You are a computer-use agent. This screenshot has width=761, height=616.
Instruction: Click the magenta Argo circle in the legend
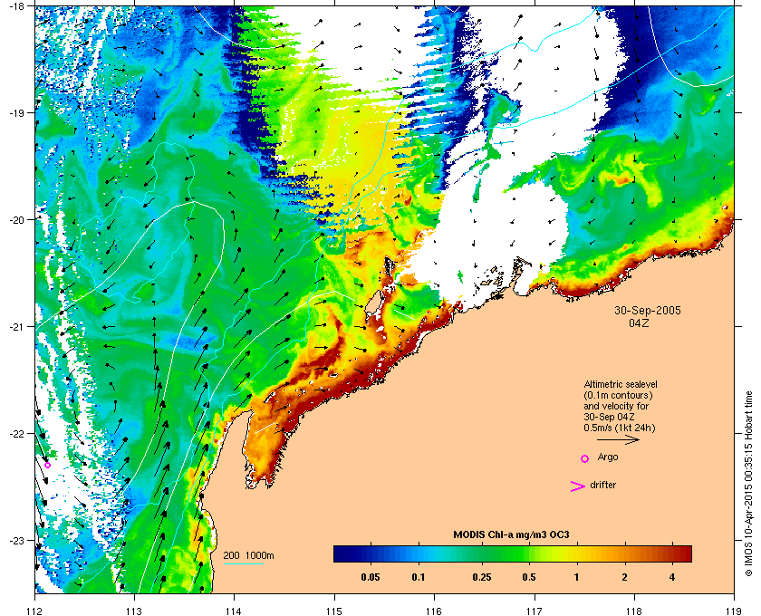tap(585, 458)
